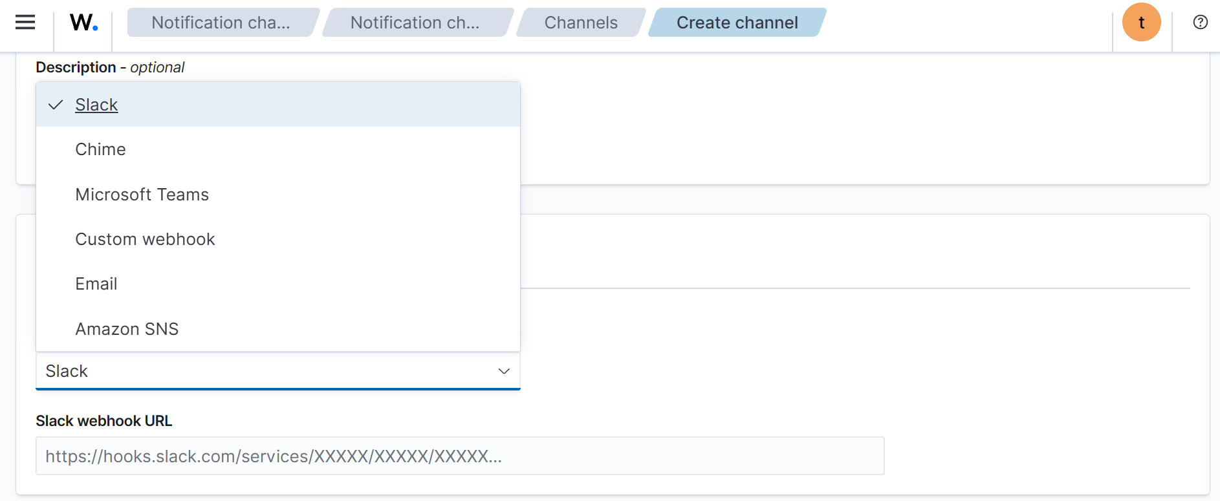This screenshot has width=1220, height=501.
Task: Click the Create channel breadcrumb
Action: (x=737, y=23)
